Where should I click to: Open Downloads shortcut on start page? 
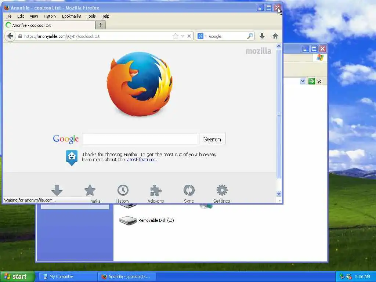(x=57, y=191)
